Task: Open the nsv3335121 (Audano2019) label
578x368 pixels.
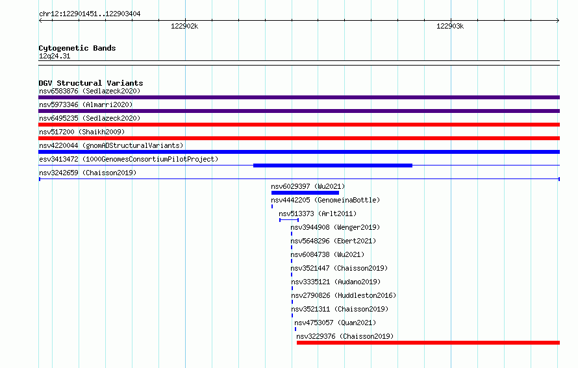Action: [x=336, y=282]
